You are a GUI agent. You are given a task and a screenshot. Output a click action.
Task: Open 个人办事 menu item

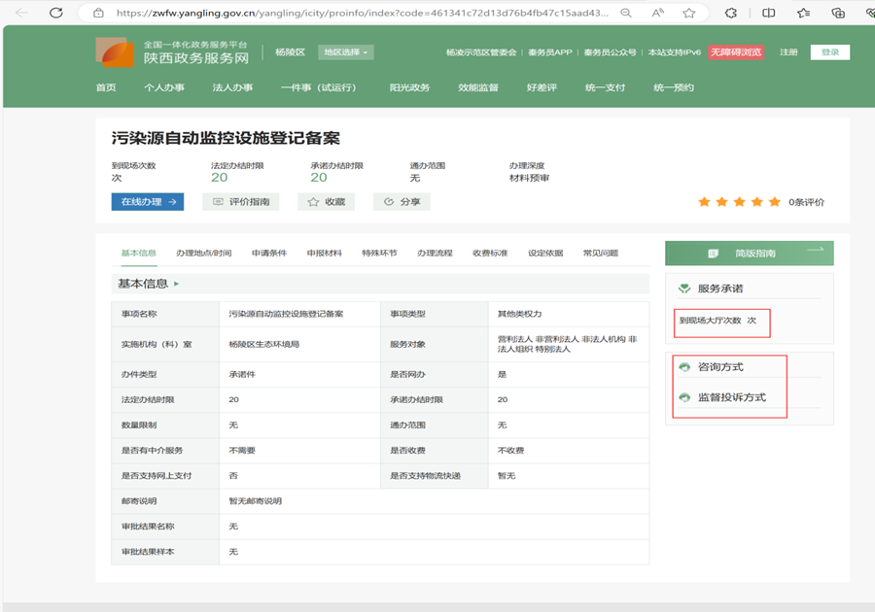point(164,87)
